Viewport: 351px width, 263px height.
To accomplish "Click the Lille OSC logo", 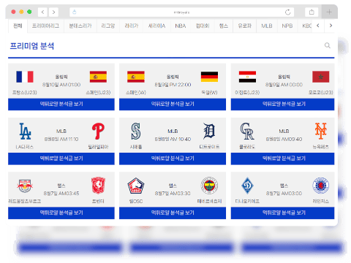I will 136,186.
